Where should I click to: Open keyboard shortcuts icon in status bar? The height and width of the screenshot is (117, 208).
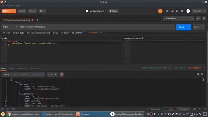(200, 109)
